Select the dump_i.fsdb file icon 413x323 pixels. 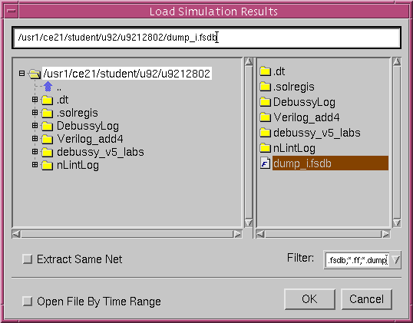(x=266, y=163)
